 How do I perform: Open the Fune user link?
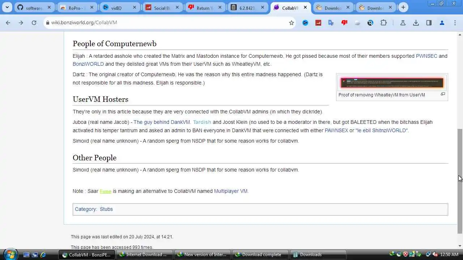[x=106, y=191]
